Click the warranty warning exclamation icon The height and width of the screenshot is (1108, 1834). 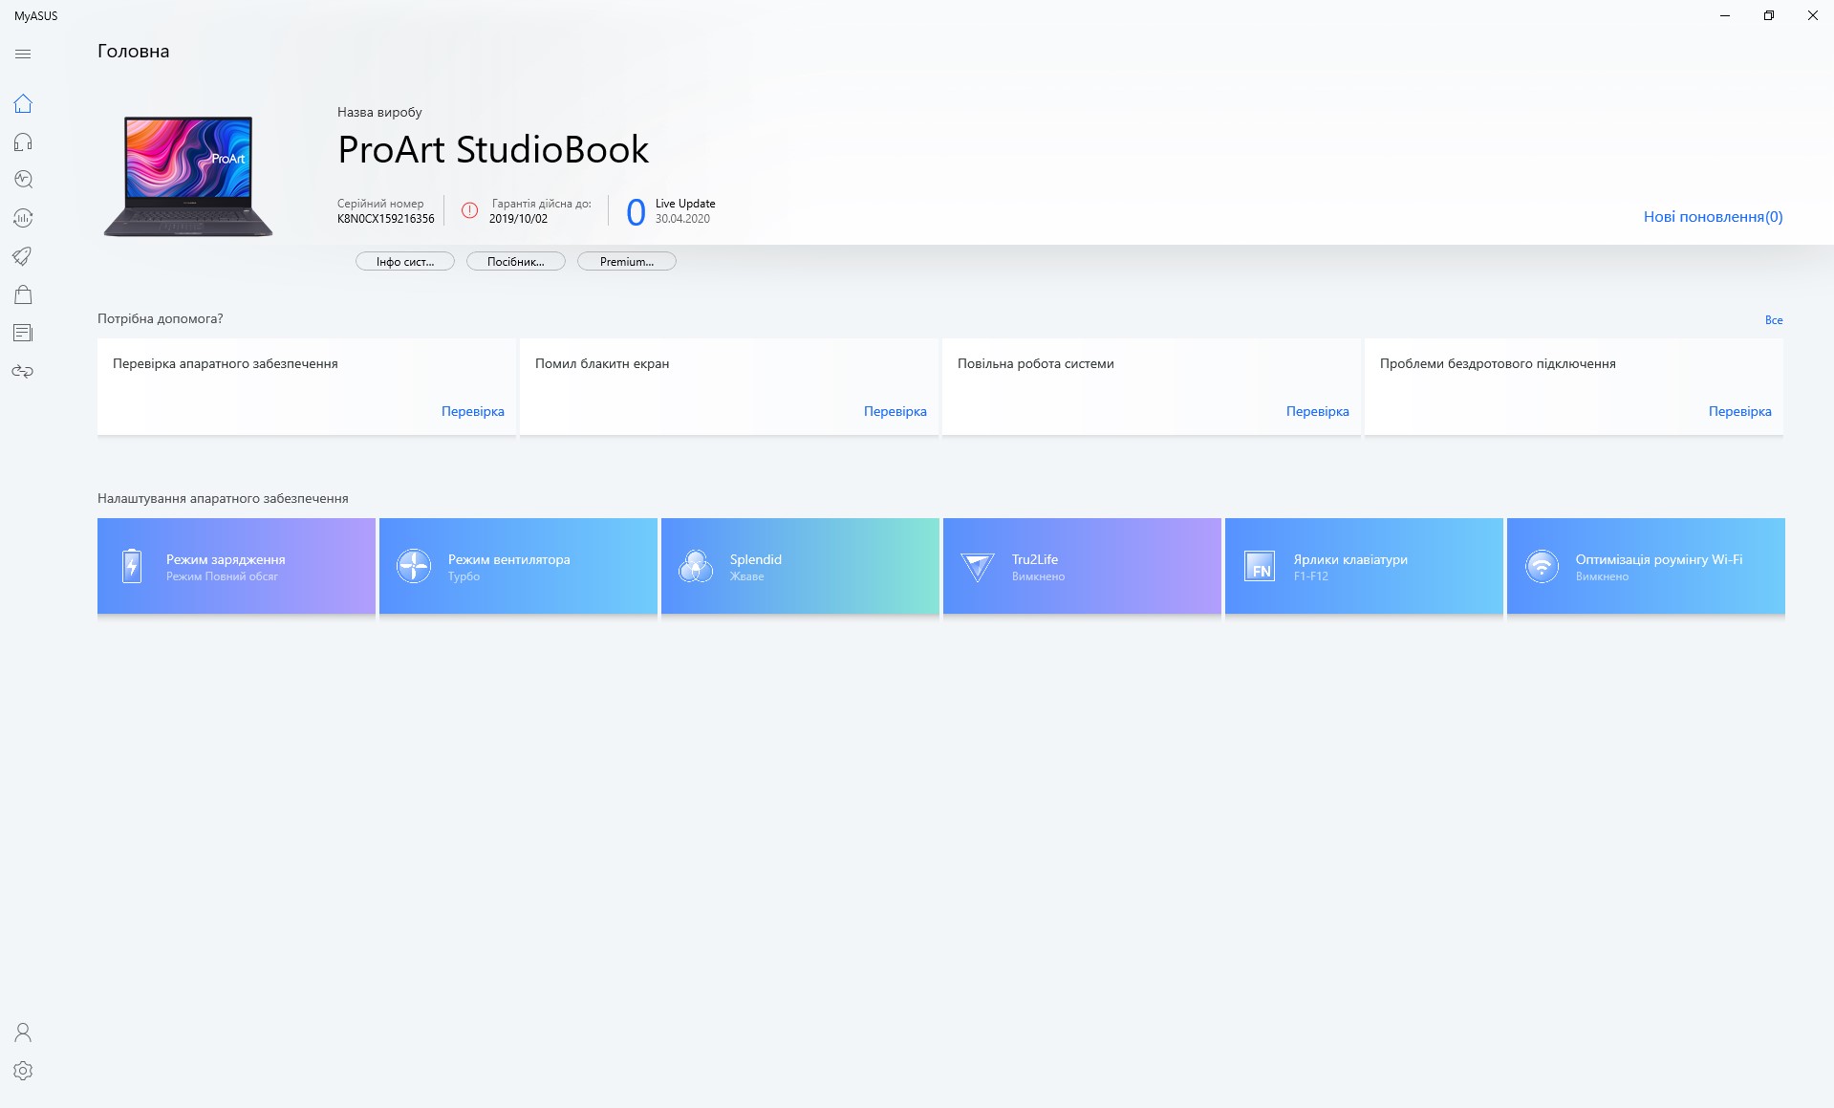pyautogui.click(x=469, y=210)
